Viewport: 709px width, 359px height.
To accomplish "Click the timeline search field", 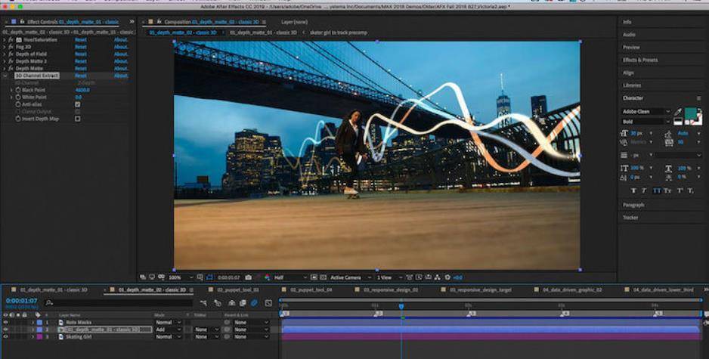I will (119, 302).
